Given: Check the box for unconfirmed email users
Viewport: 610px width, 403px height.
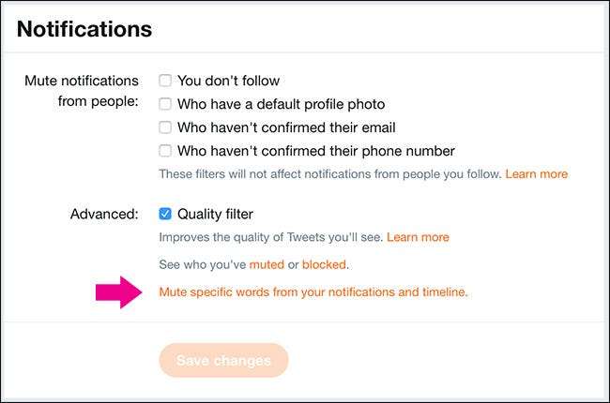Looking at the screenshot, I should pyautogui.click(x=165, y=127).
